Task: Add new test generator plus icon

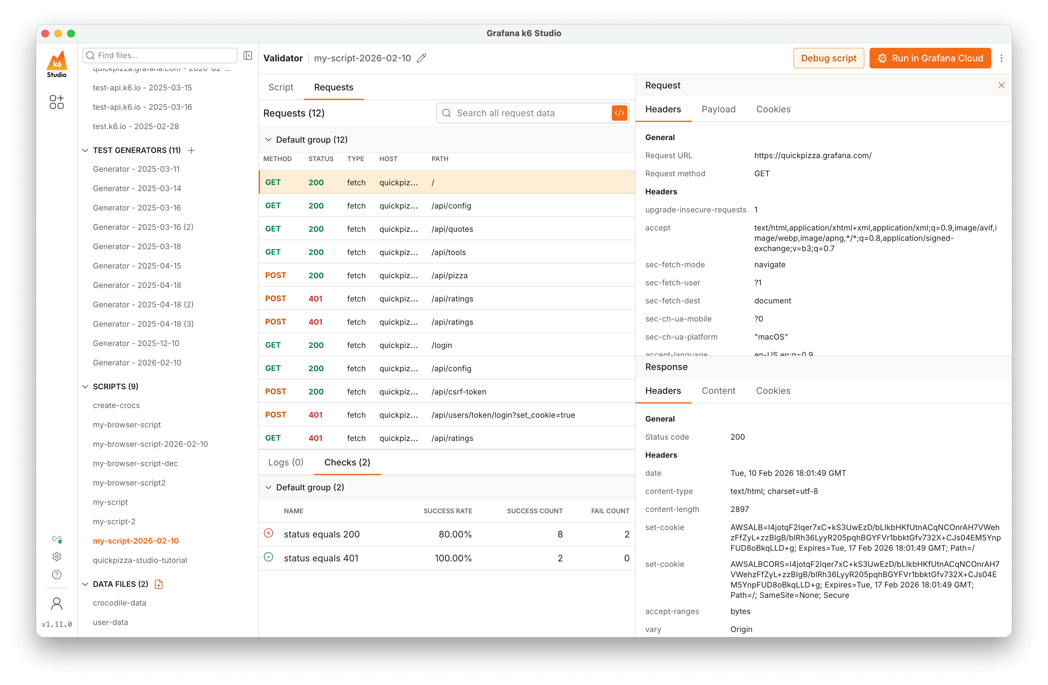Action: [191, 150]
